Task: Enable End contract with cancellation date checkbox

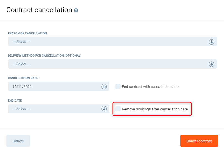Action: click(x=118, y=86)
